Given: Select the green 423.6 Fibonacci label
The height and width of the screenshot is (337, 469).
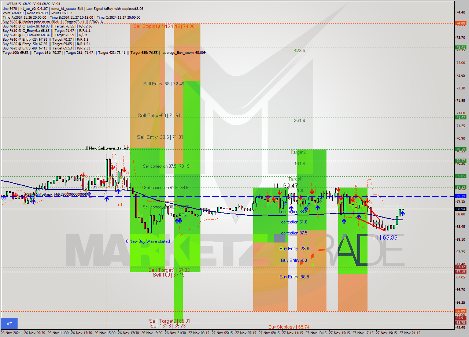Looking at the screenshot, I should click(x=299, y=51).
